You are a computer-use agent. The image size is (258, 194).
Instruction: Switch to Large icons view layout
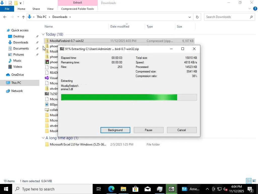(x=254, y=181)
